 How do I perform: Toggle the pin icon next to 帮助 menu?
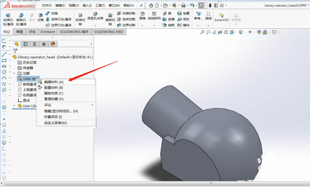coord(141,6)
